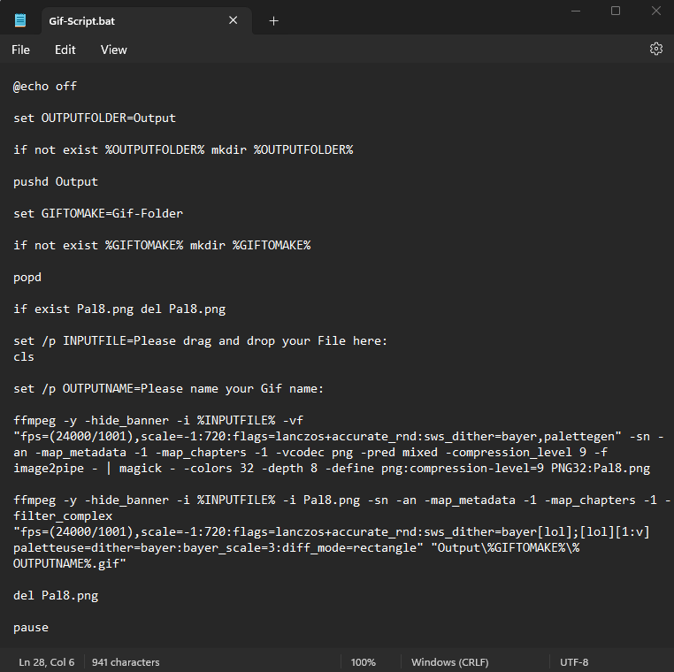The height and width of the screenshot is (672, 674).
Task: Click the UTF-8 encoding indicator
Action: (574, 662)
